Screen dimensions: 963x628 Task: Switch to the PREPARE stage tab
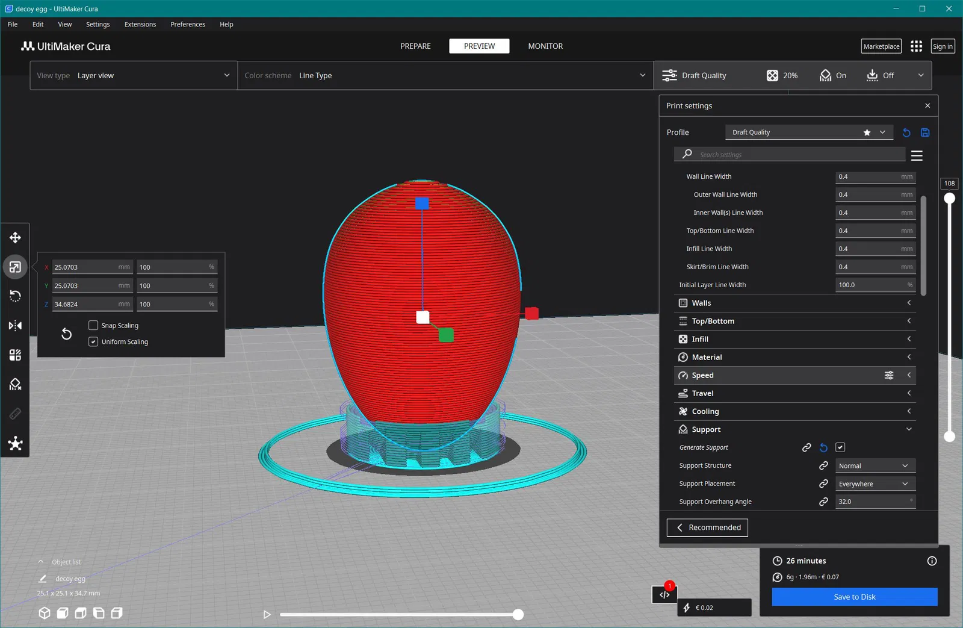(x=415, y=46)
